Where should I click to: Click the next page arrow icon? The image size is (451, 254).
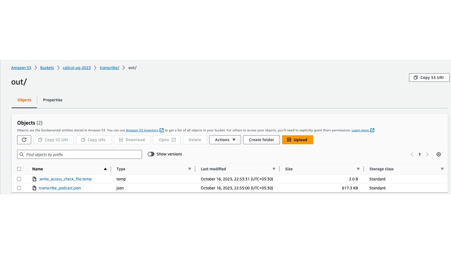point(427,155)
